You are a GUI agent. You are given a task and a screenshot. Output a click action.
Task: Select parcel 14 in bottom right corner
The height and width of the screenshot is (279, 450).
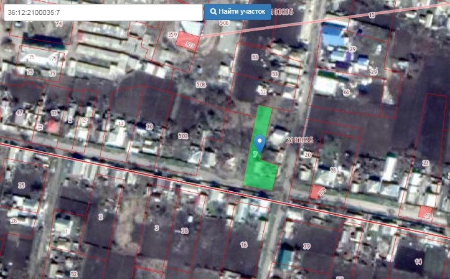point(418,260)
